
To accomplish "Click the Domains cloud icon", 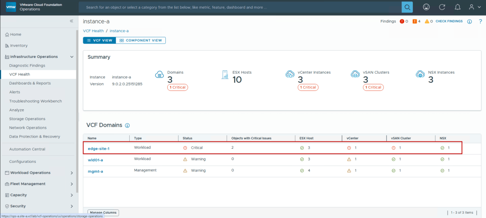I will [159, 74].
